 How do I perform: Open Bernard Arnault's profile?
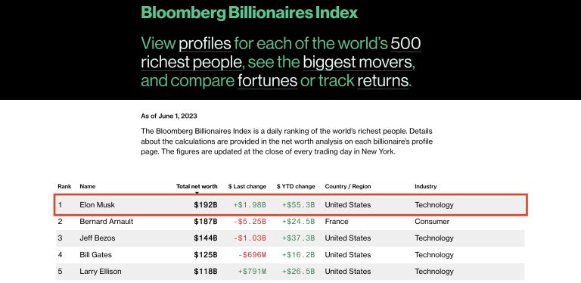pos(107,222)
